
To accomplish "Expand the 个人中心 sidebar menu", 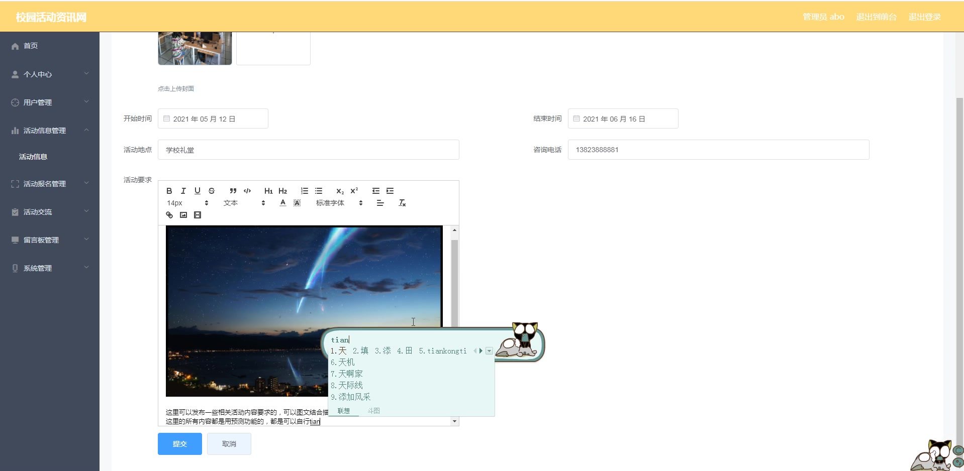I will pyautogui.click(x=50, y=74).
